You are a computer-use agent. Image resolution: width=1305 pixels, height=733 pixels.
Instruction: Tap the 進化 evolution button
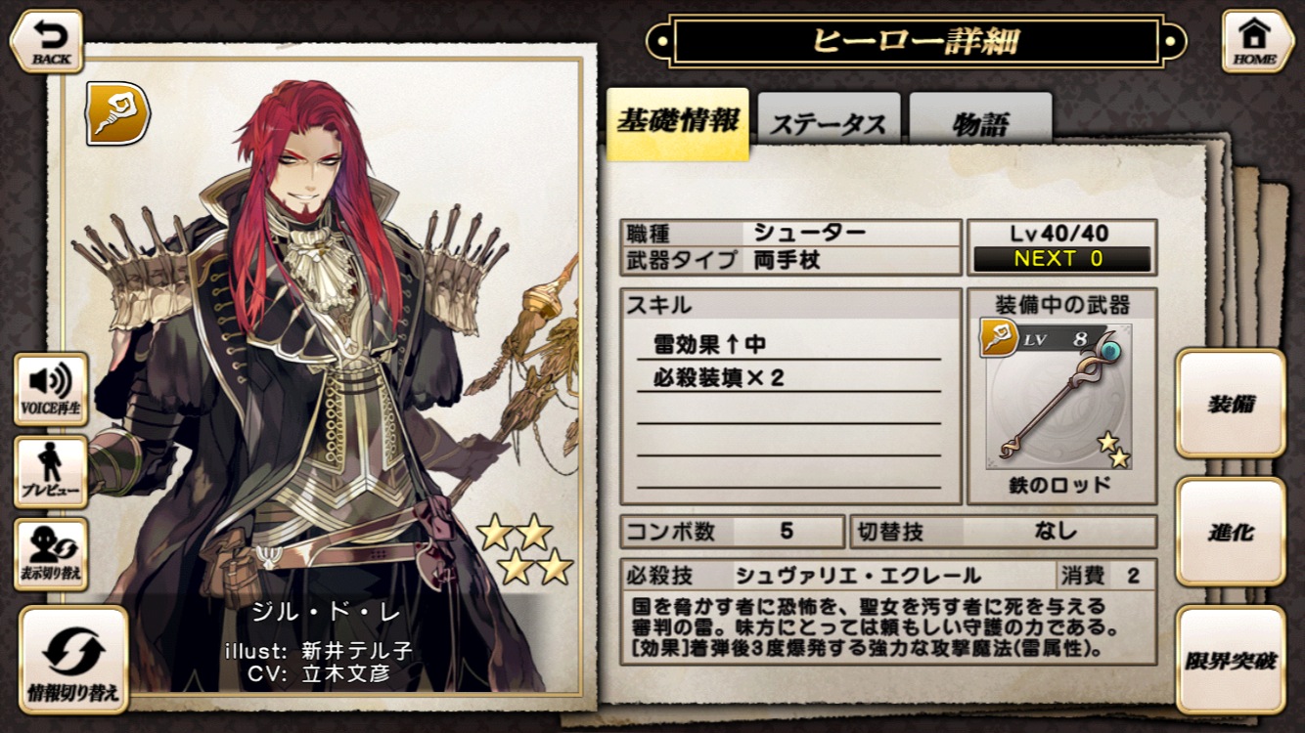1231,532
